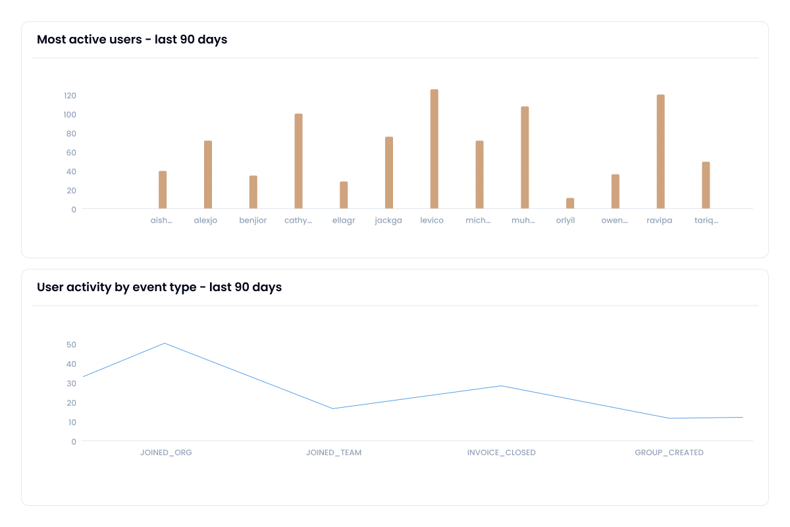This screenshot has width=790, height=527.
Task: Click the bar above the cathy... label
Action: (x=298, y=161)
